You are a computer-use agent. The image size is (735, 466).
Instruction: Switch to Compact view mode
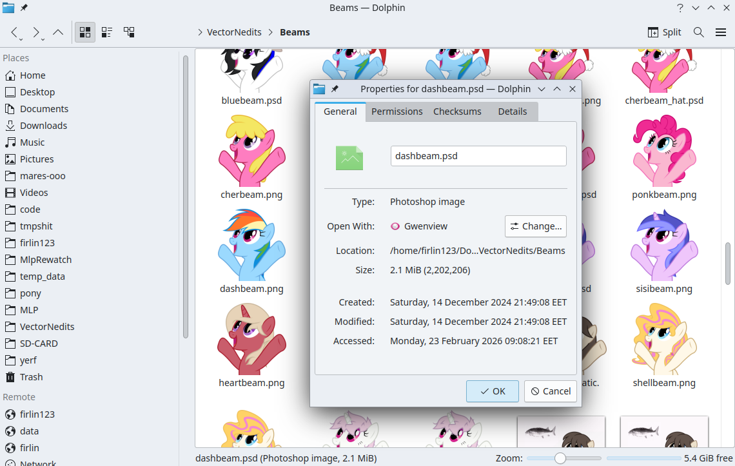tap(107, 32)
